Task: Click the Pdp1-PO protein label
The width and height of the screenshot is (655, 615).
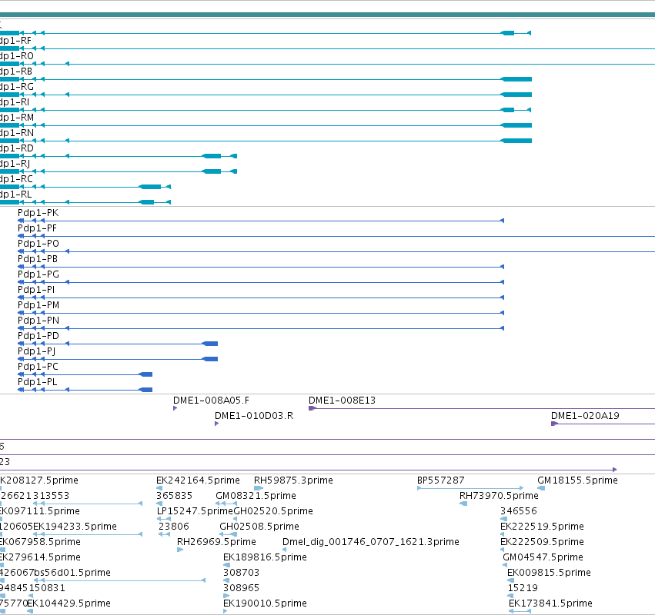Action: click(38, 244)
